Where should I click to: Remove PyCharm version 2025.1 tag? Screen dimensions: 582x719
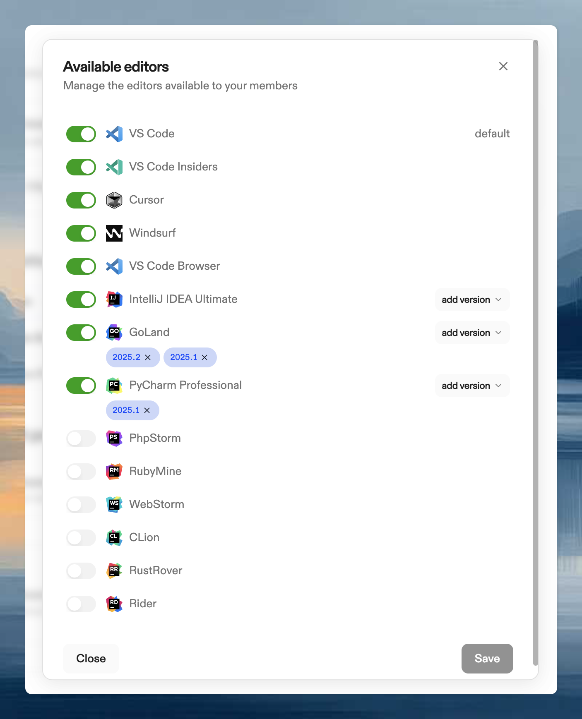[x=147, y=410]
